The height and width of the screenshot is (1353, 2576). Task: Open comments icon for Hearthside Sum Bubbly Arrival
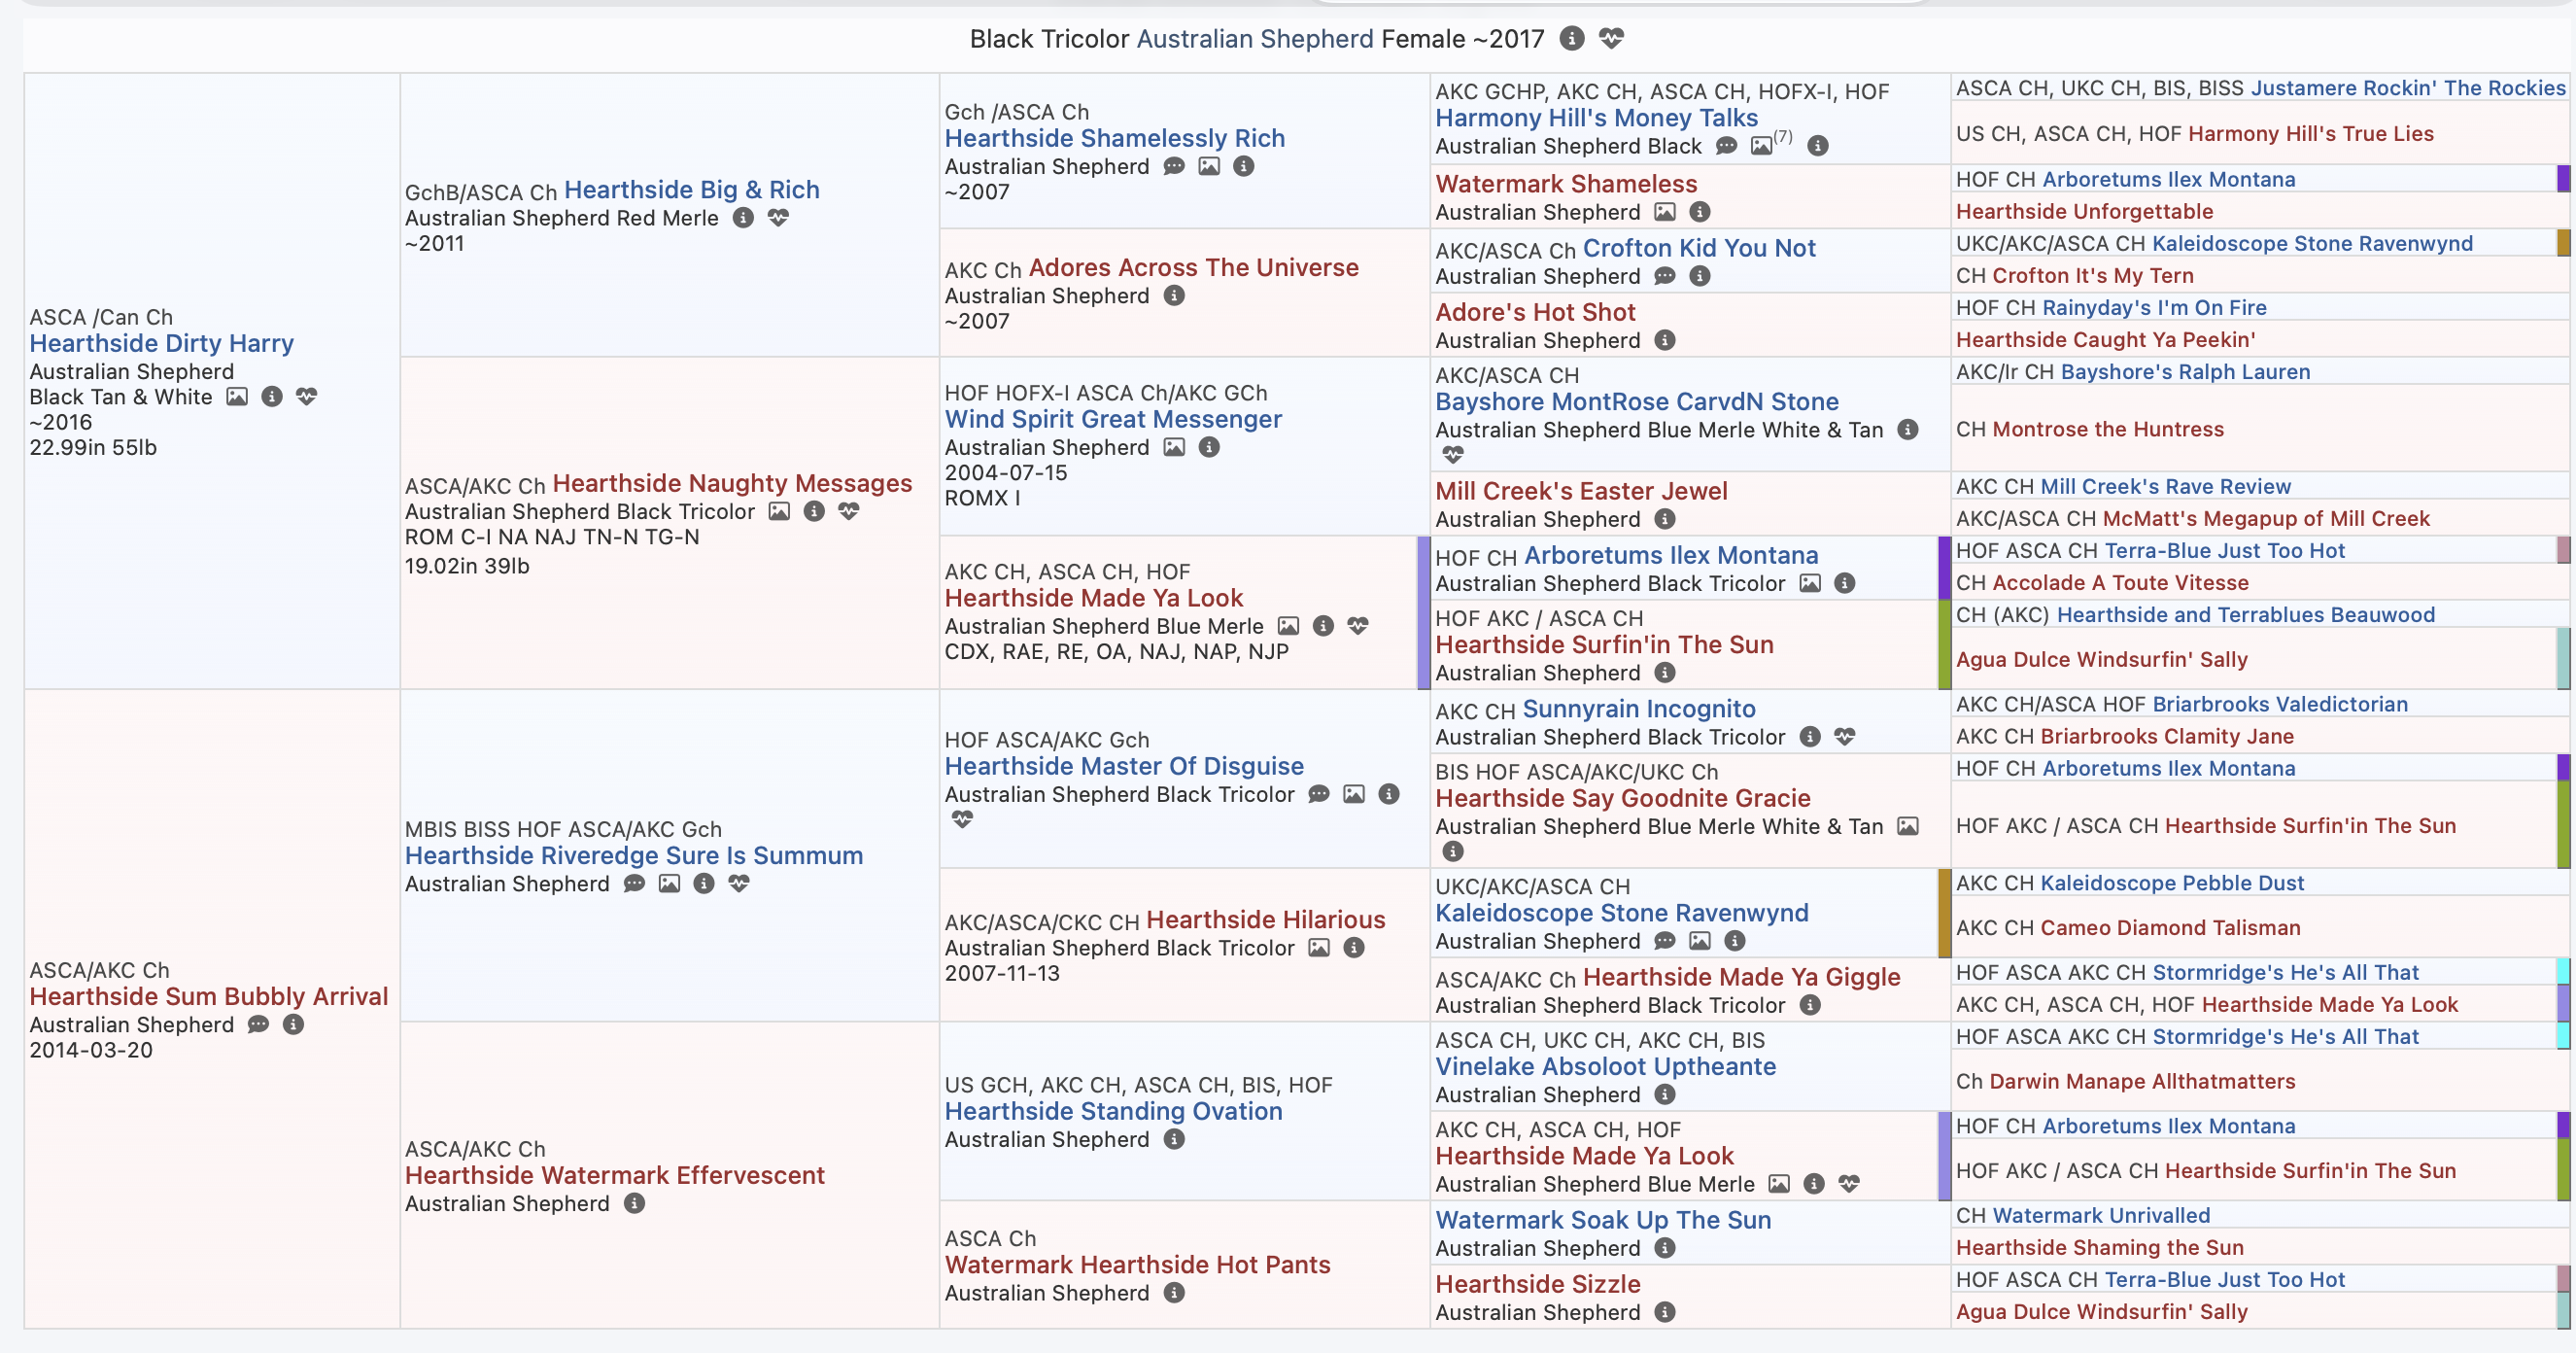258,1024
